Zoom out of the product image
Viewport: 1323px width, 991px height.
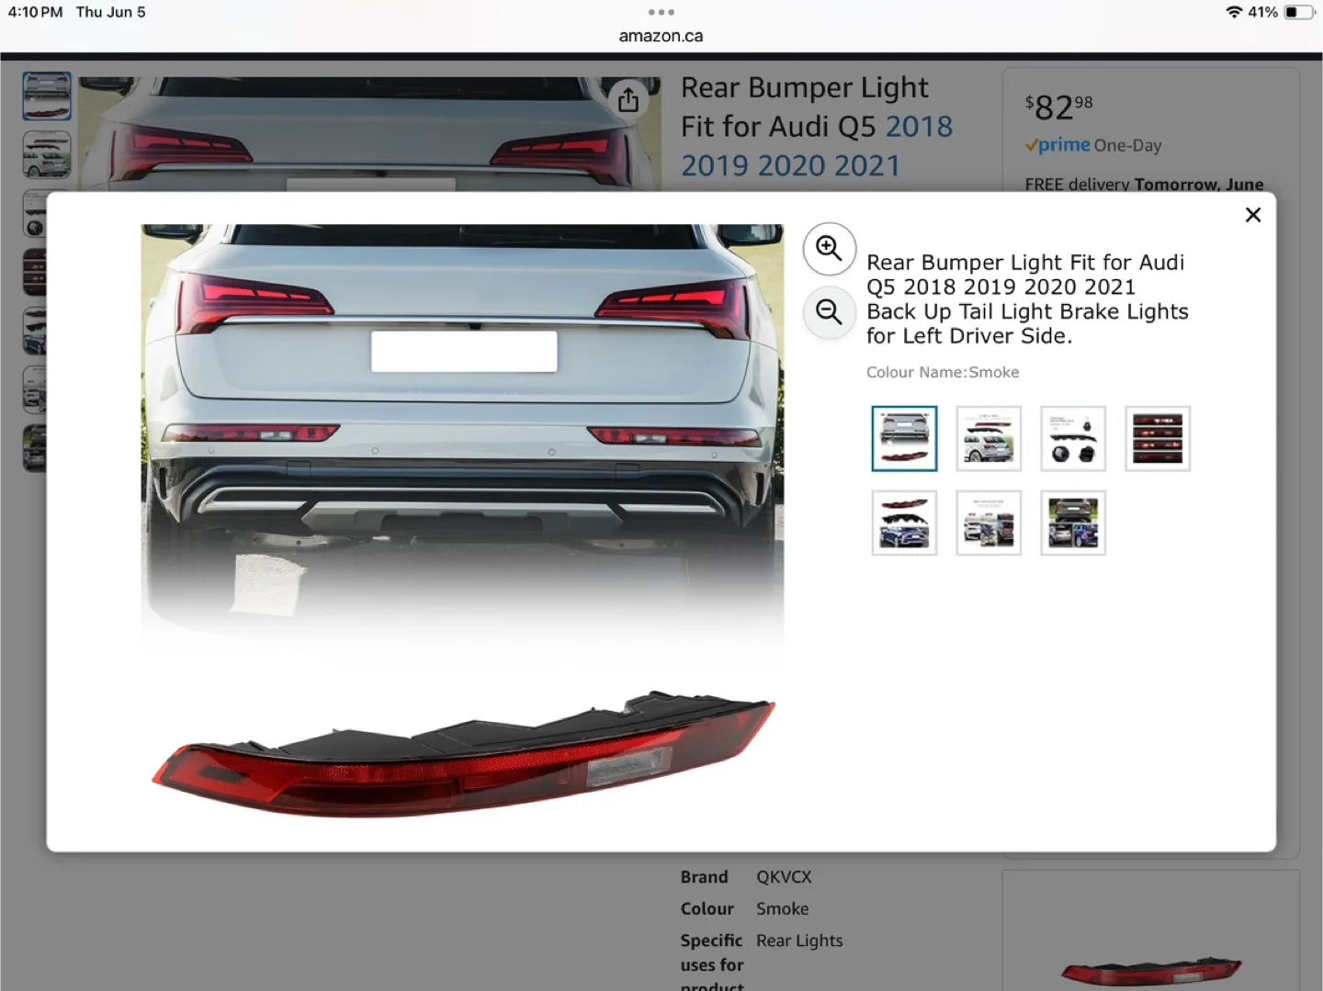coord(829,312)
